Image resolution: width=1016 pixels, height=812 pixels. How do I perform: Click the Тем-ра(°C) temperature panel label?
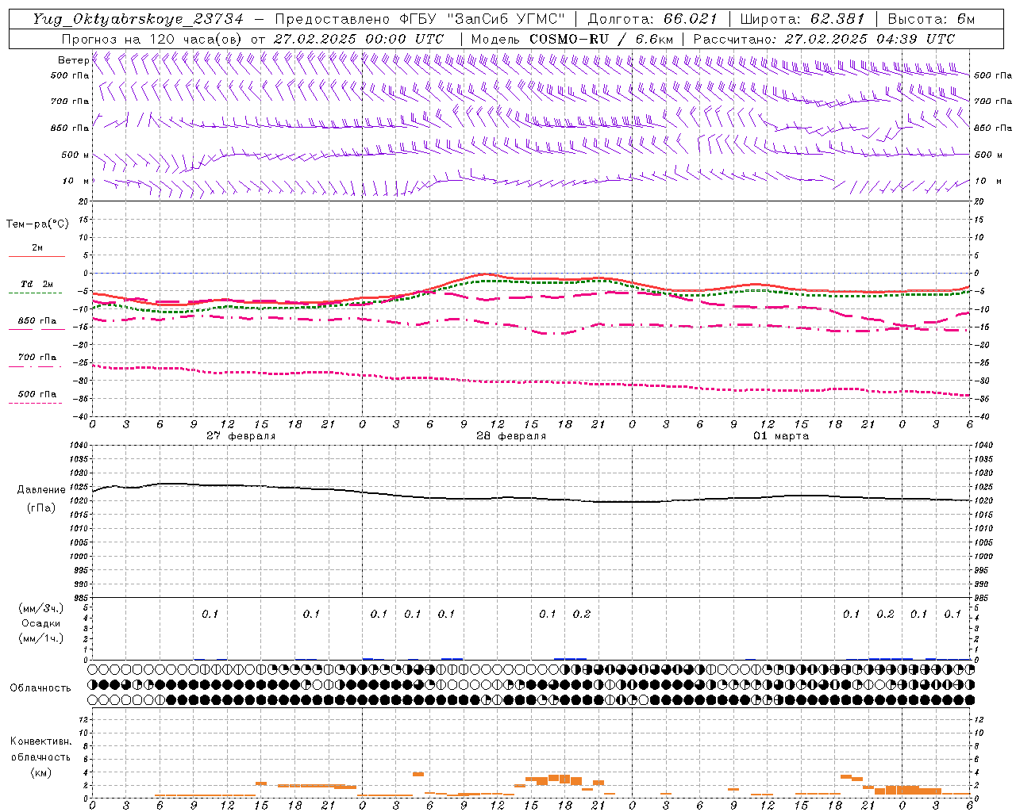point(37,224)
